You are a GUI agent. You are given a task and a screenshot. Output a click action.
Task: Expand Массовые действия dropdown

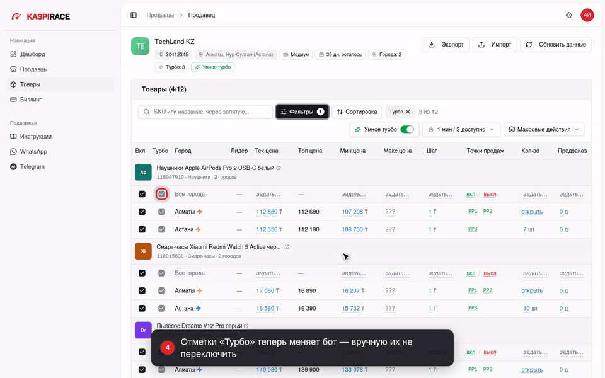tap(544, 130)
